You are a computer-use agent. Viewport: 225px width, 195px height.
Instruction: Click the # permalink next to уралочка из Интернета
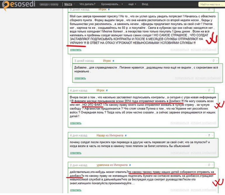130,165
